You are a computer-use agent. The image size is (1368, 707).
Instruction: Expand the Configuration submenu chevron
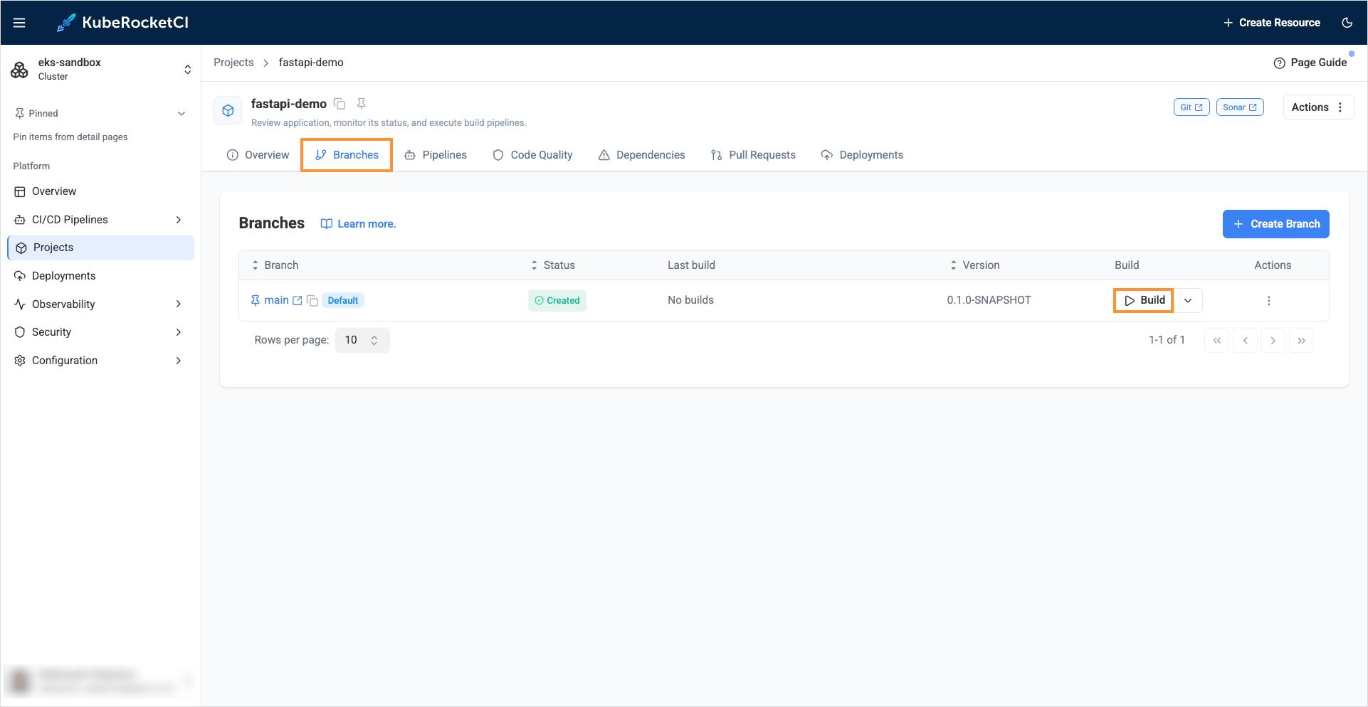click(179, 361)
